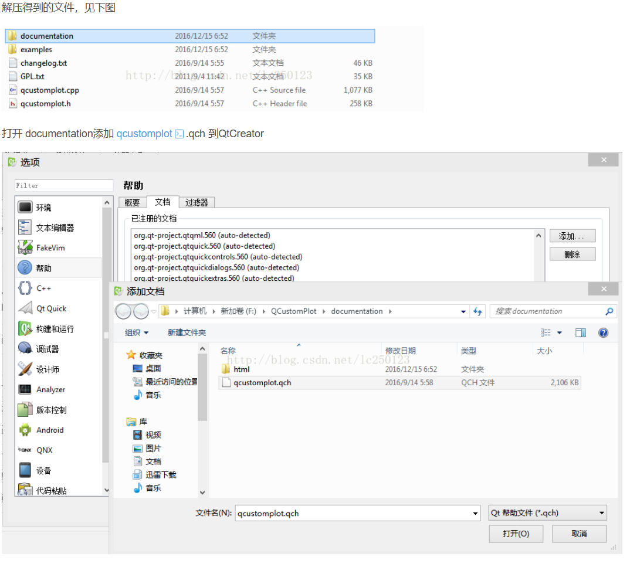
Task: Click the Filter input field
Action: click(64, 185)
